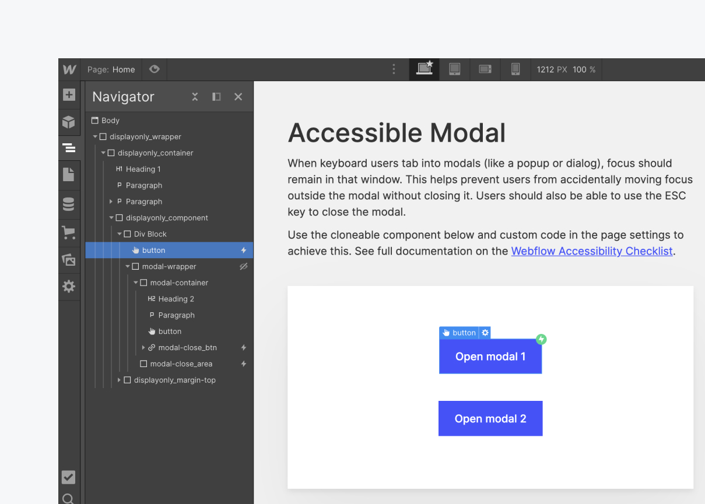Click the Page: Home selector
This screenshot has width=705, height=504.
(111, 69)
